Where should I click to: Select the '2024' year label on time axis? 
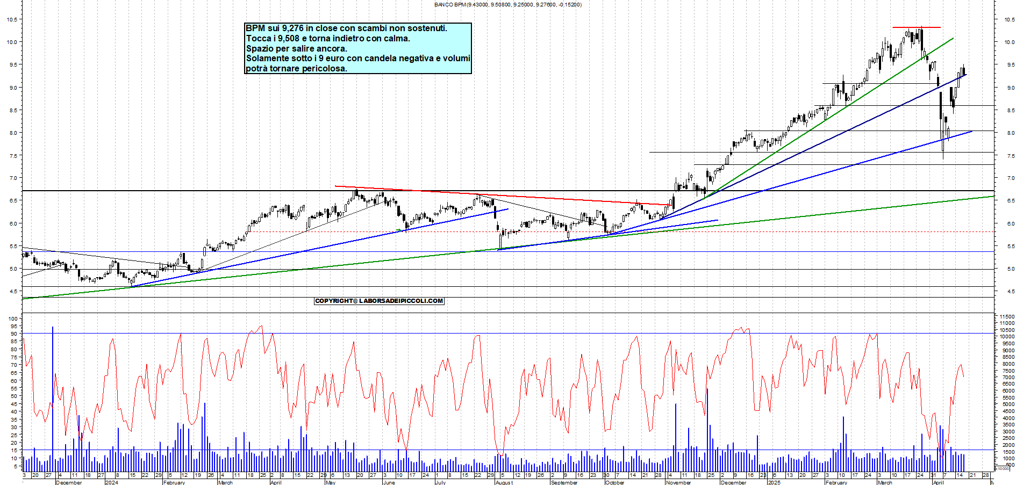pyautogui.click(x=111, y=482)
